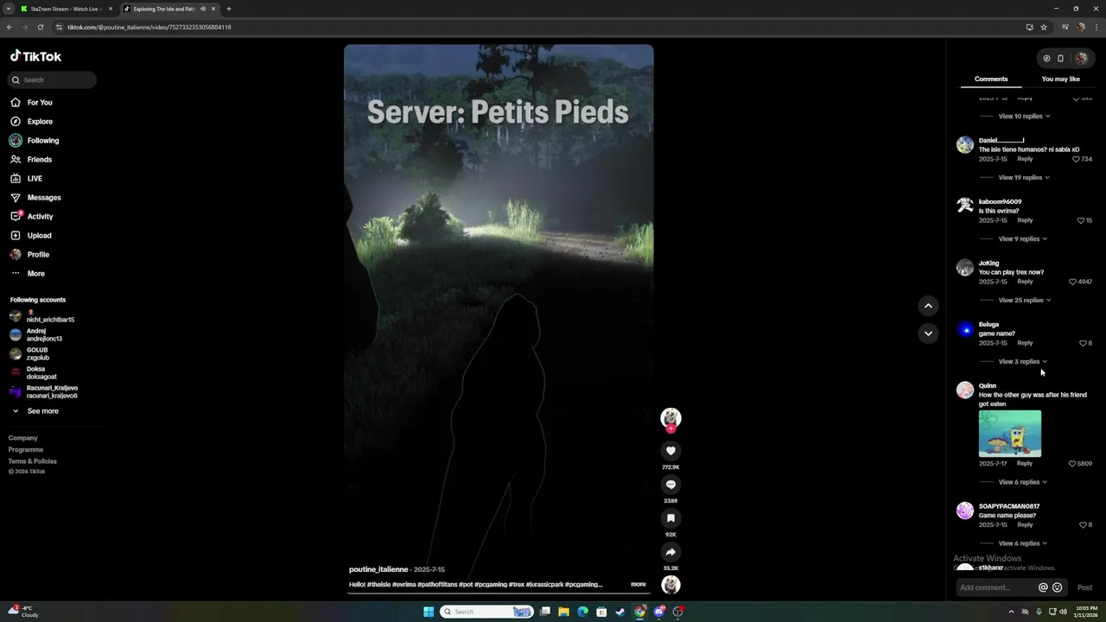Click the TikTok logo
This screenshot has height=622, width=1106.
pos(35,56)
